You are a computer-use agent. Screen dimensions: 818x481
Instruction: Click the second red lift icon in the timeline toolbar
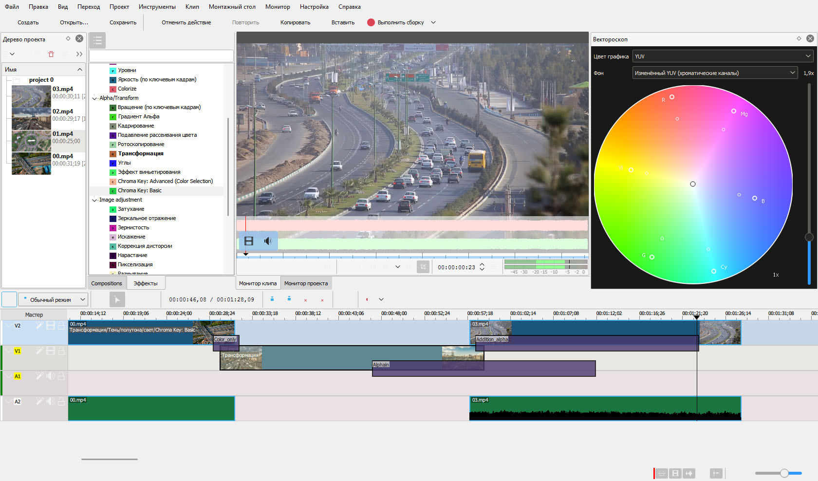(x=322, y=300)
